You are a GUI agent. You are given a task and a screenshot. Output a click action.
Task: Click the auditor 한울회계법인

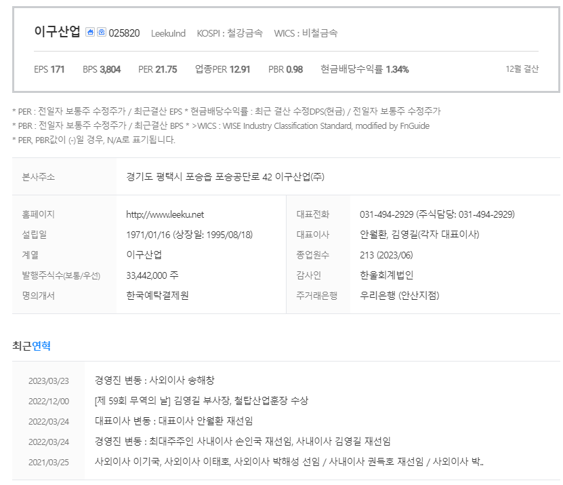pyautogui.click(x=387, y=275)
